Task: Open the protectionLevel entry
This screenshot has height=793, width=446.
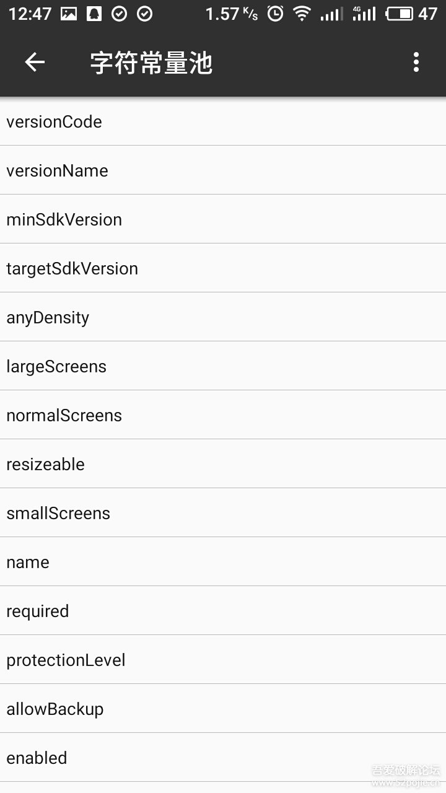Action: pos(223,660)
